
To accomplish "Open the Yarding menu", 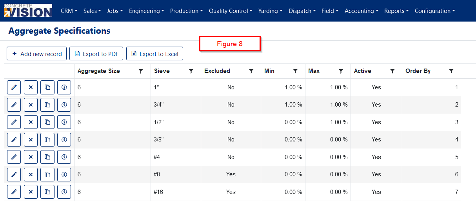I will tap(271, 11).
